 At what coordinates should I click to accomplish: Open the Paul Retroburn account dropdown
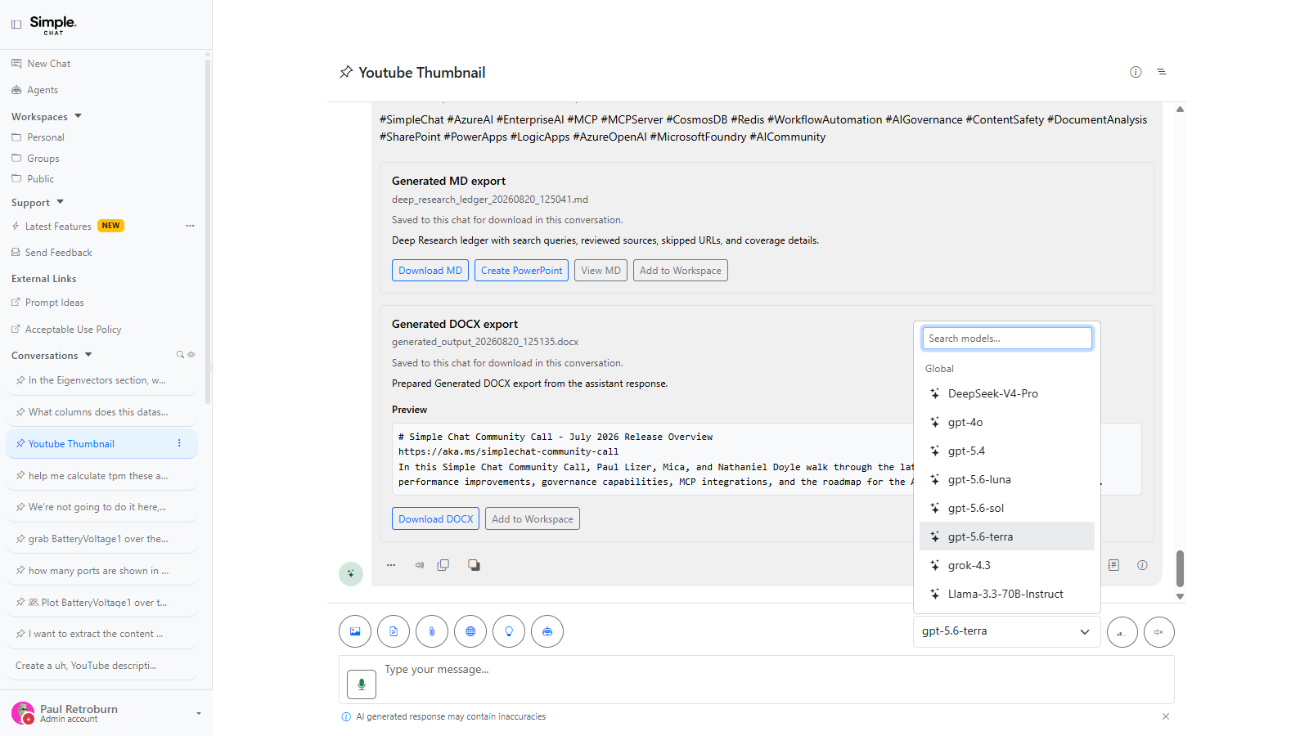[106, 713]
